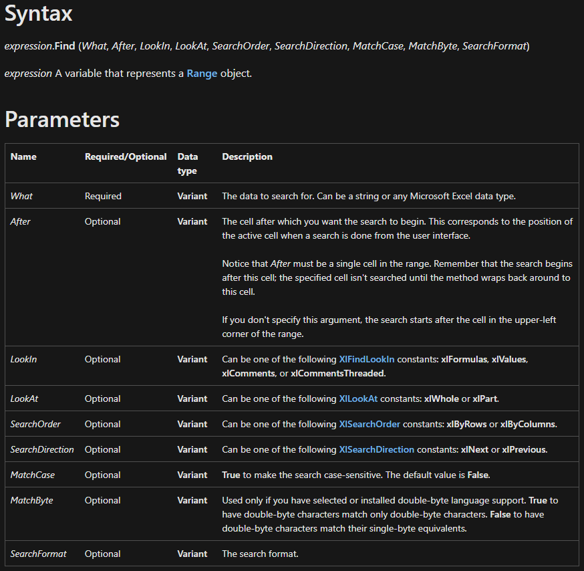Click 'Notice that After must be' paragraph
Screen dimensions: 584x571
tap(397, 277)
